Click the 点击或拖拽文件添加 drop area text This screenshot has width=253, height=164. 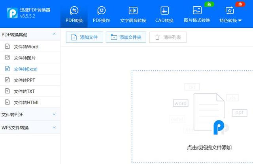(x=209, y=147)
